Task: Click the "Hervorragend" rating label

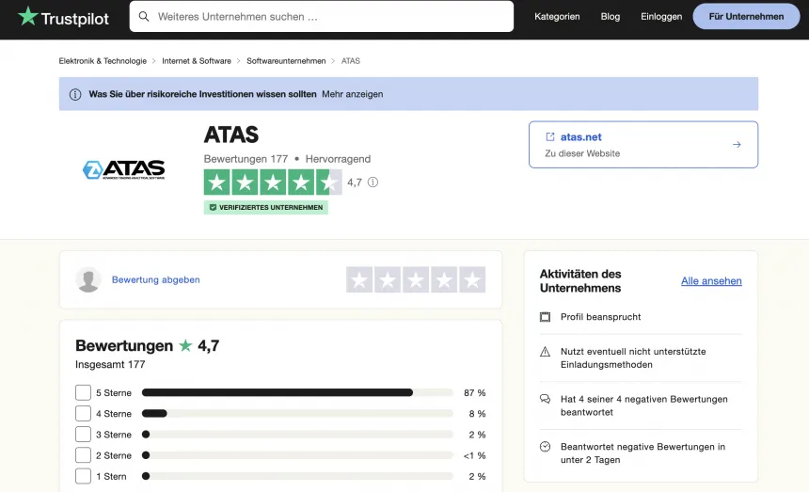Action: (x=338, y=159)
